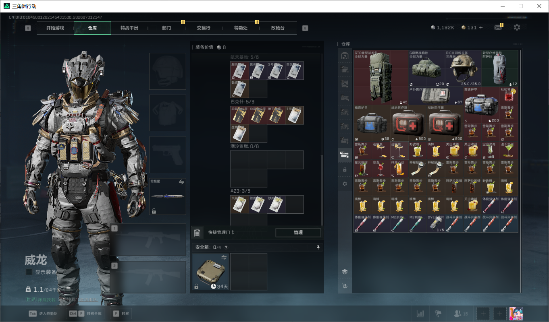Open the 开始游戏 tab
Screen dimensions: 549x322
pos(55,28)
